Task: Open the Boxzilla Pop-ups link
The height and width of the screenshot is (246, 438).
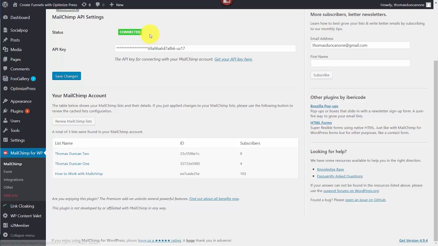Action: [x=324, y=106]
